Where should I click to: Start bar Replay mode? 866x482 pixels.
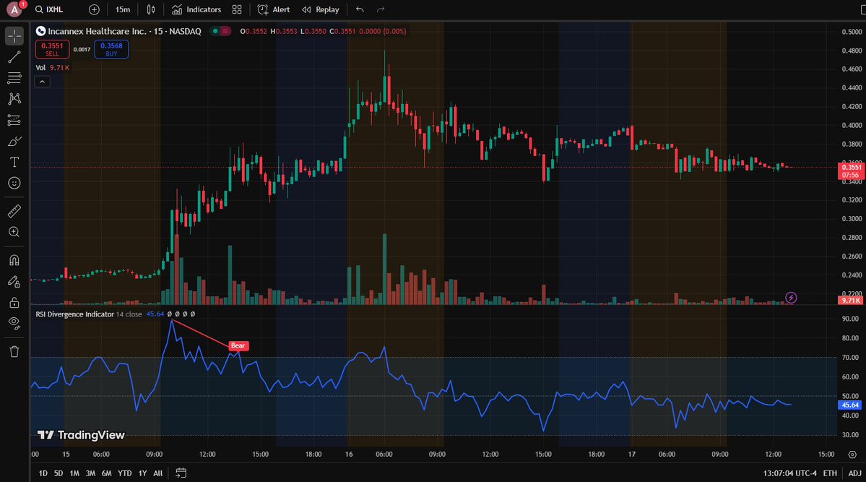coord(321,9)
